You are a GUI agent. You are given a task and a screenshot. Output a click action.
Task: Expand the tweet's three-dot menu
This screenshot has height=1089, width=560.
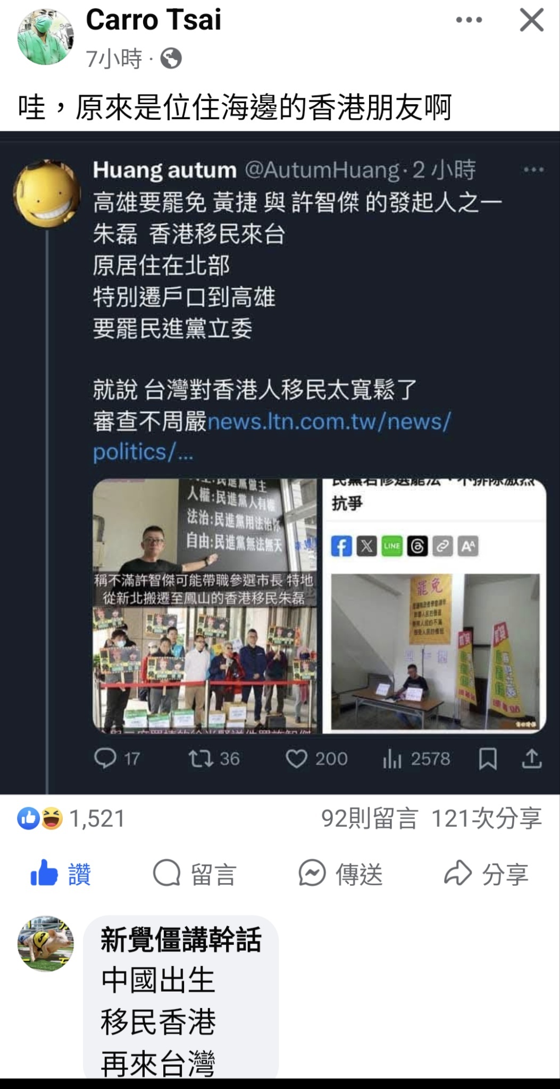(x=533, y=170)
